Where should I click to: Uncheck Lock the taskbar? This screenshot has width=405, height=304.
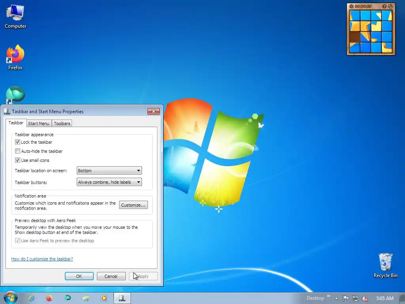(17, 142)
